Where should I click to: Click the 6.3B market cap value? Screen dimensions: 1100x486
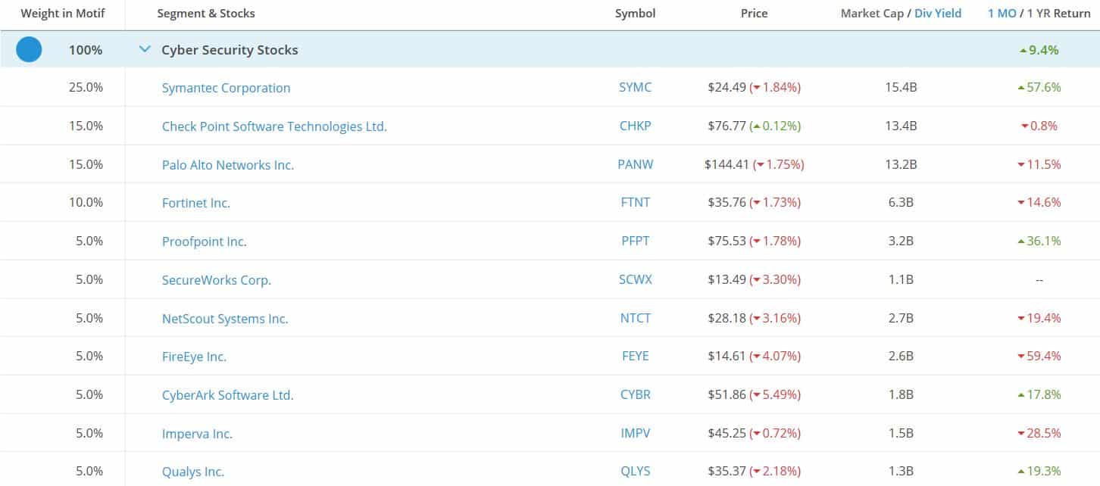coord(901,203)
